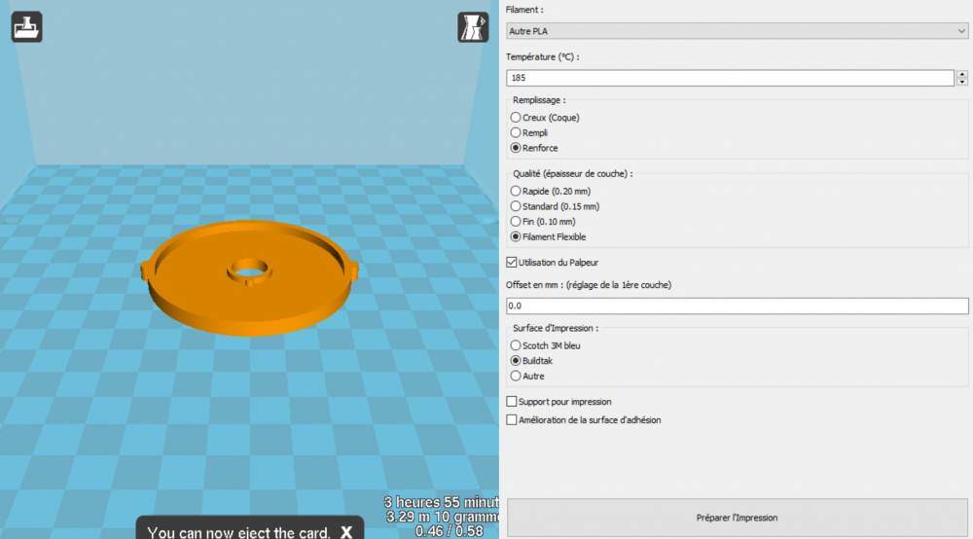Click the Préparer l'Impression button
The width and height of the screenshot is (973, 539).
pyautogui.click(x=737, y=518)
